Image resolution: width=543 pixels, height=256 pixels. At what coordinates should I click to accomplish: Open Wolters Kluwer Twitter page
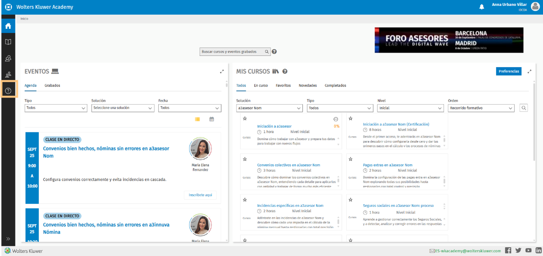(x=518, y=251)
